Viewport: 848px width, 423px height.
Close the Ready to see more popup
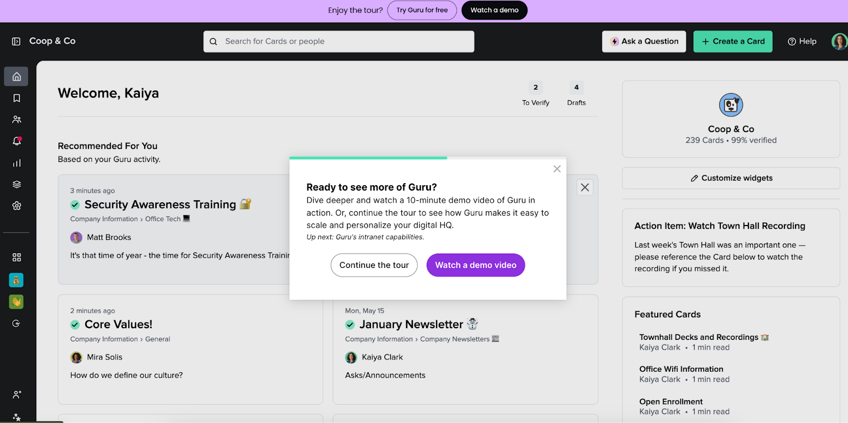click(x=556, y=169)
